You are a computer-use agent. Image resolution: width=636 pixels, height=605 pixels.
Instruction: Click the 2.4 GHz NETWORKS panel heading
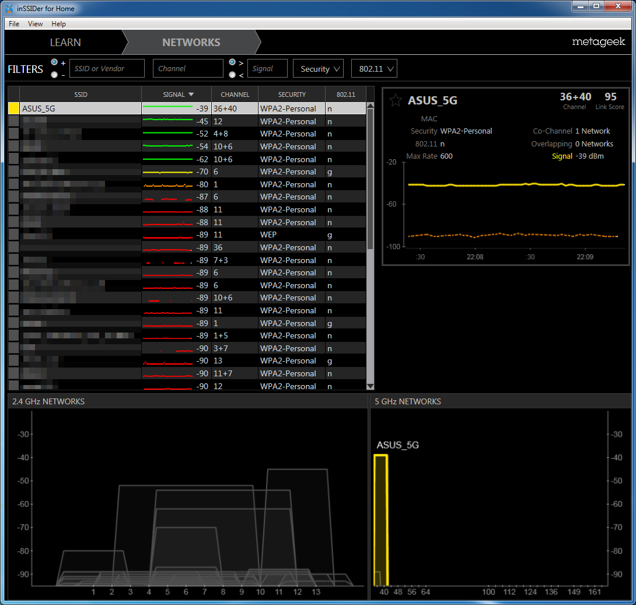tap(48, 401)
